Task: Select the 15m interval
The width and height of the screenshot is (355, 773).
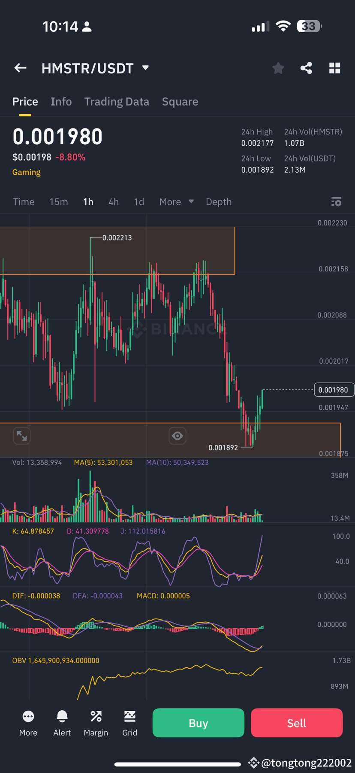Action: click(x=59, y=202)
